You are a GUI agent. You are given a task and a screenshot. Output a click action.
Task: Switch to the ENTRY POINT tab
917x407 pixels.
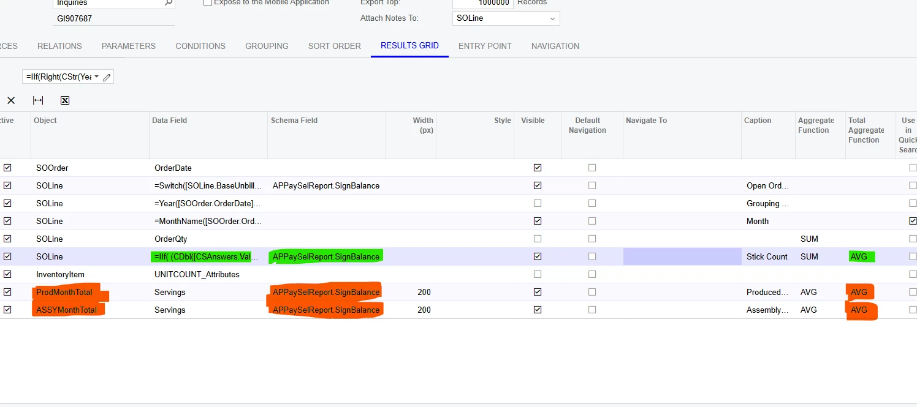(485, 46)
